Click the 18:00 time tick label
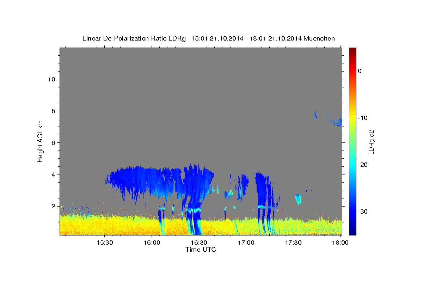This screenshot has width=423, height=282. point(340,243)
